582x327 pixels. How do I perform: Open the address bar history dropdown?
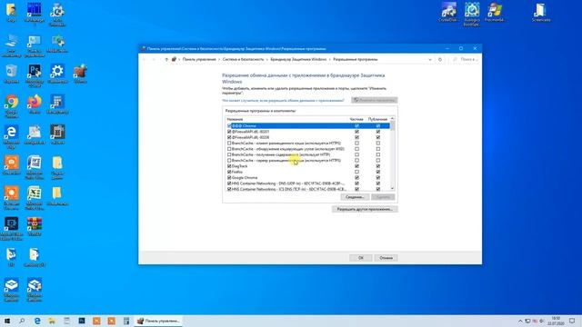point(430,59)
